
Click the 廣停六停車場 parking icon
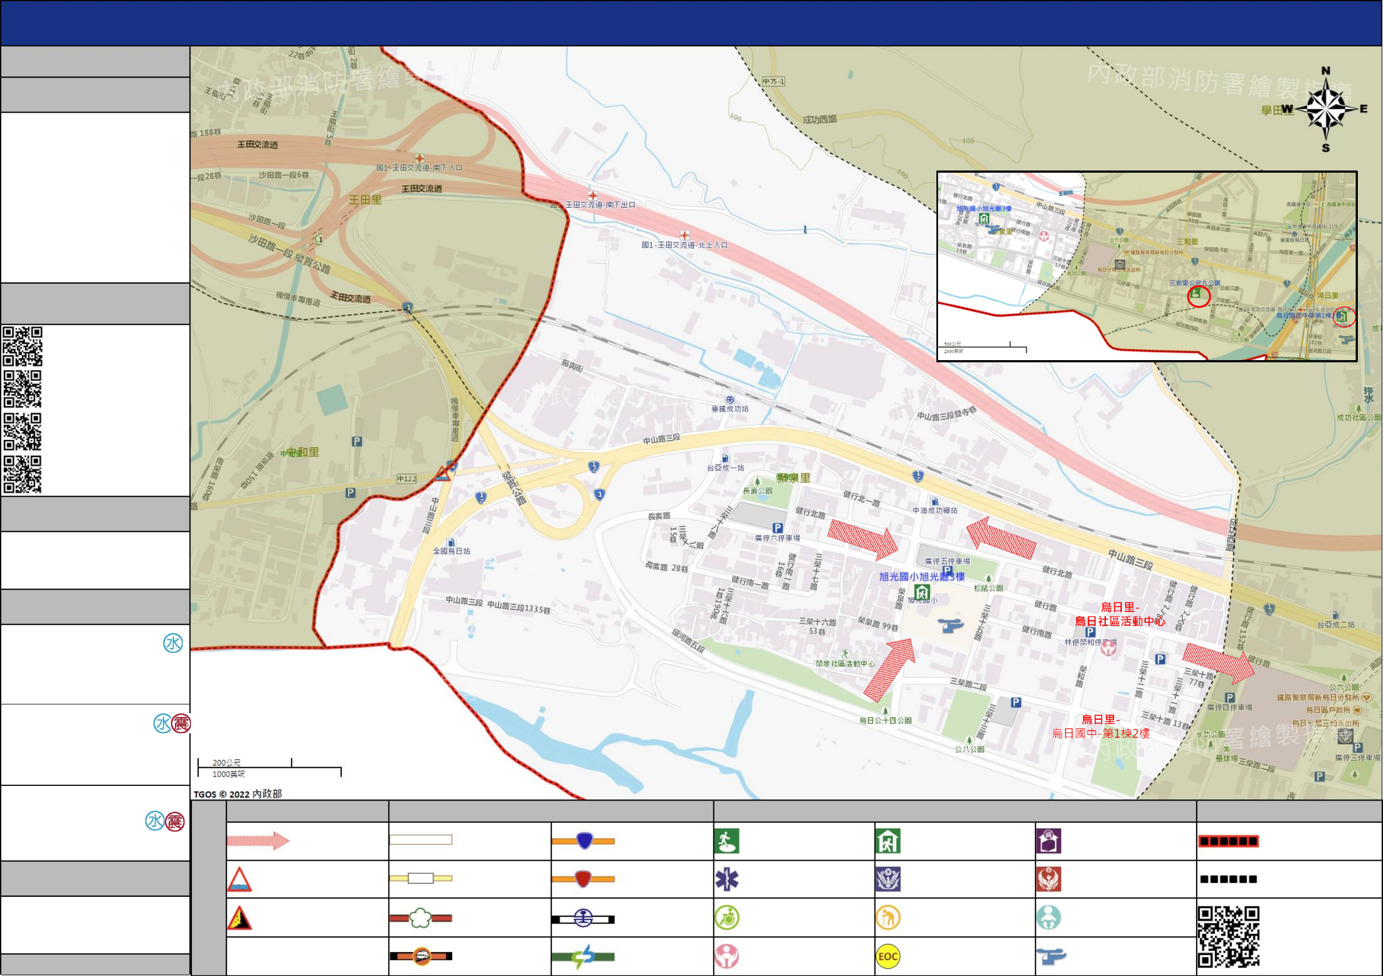(x=778, y=528)
